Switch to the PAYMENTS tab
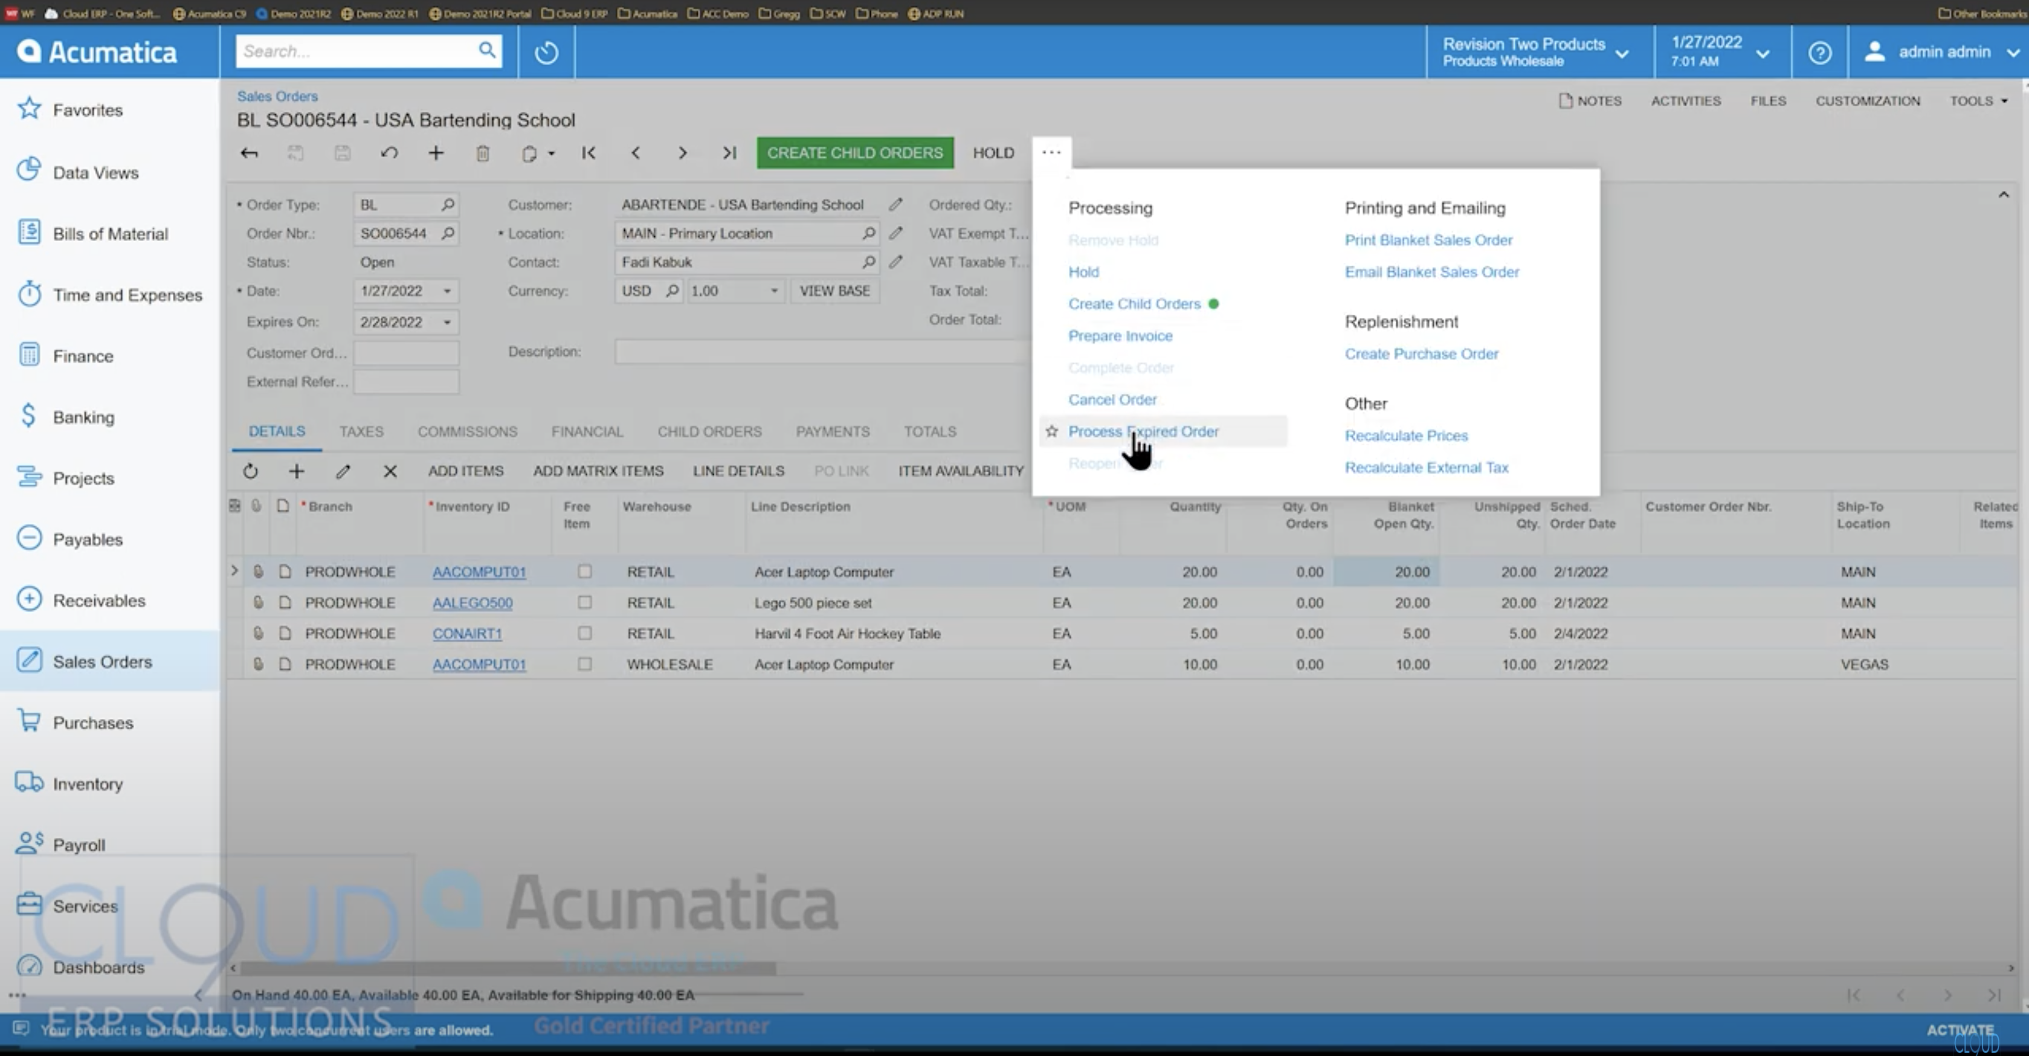The height and width of the screenshot is (1056, 2029). click(x=833, y=431)
